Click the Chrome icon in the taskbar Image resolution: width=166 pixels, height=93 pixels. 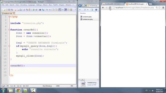[x=18, y=91]
